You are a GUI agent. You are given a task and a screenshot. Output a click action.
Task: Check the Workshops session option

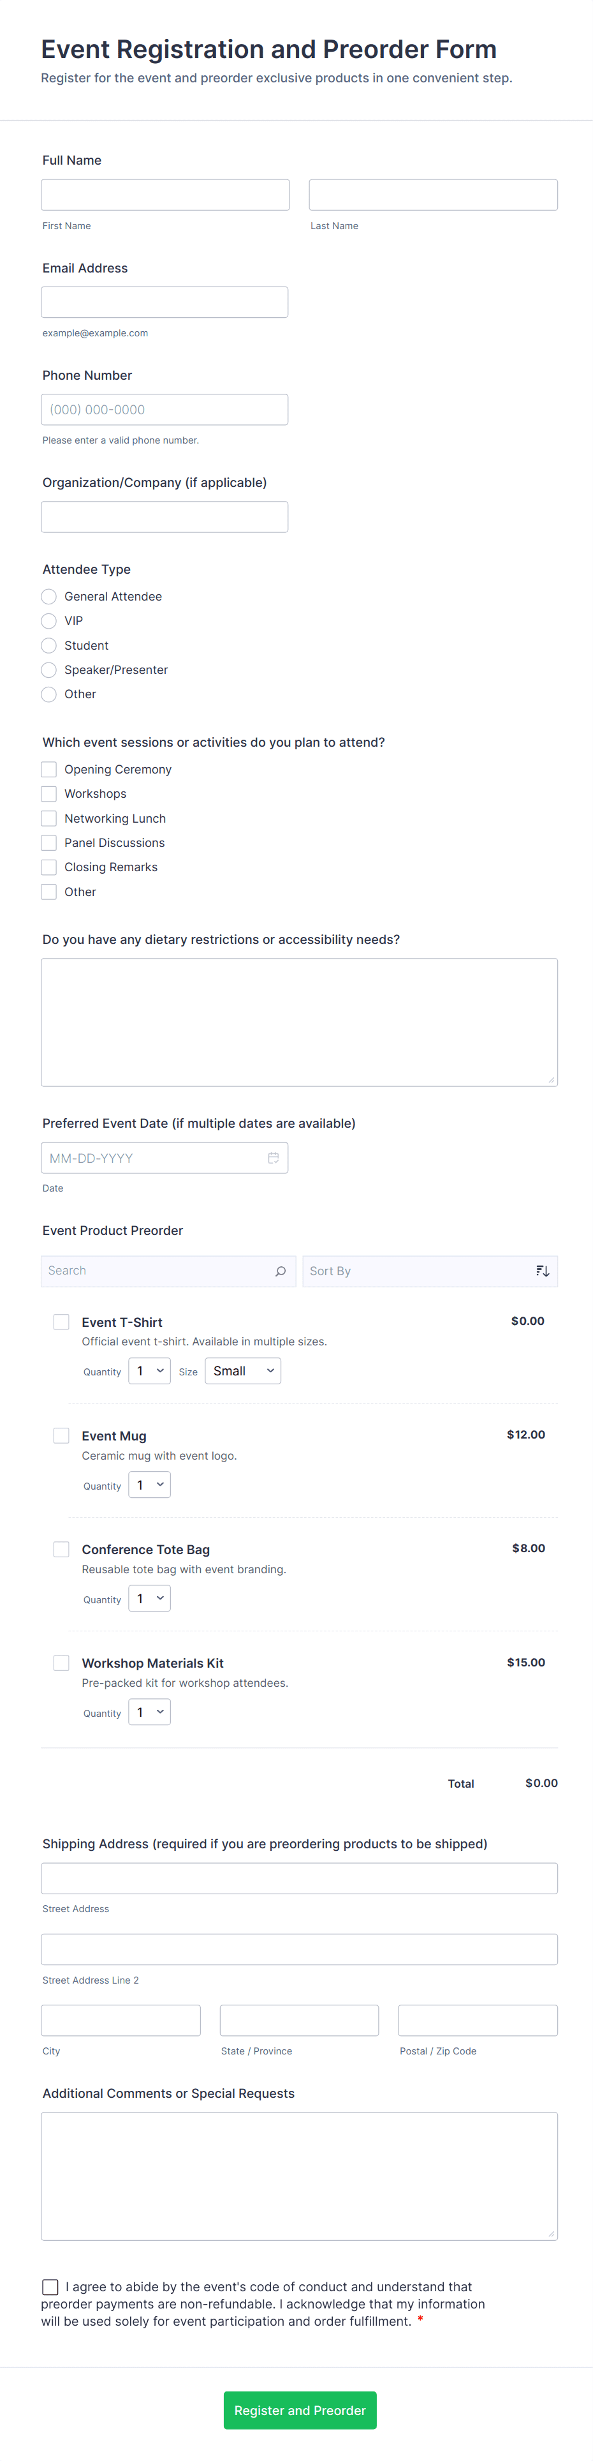48,793
